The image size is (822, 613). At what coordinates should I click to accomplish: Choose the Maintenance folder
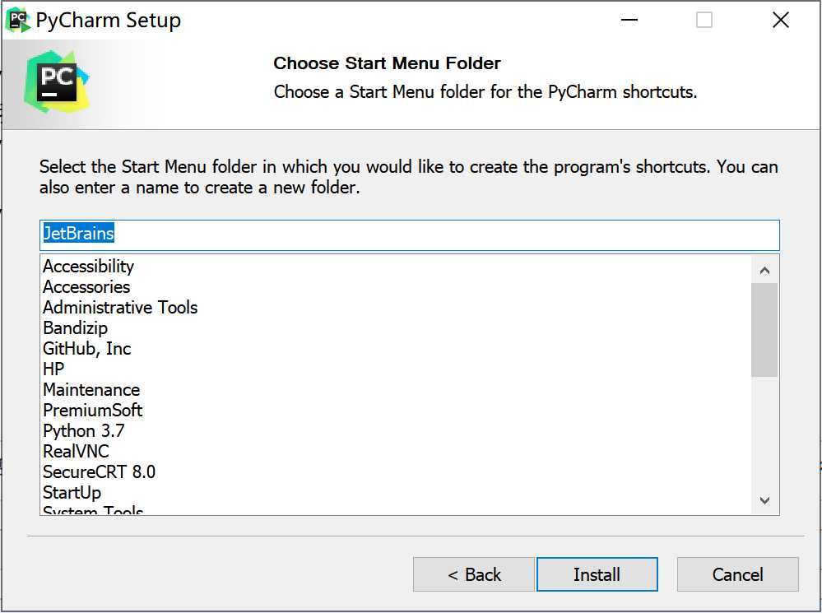coord(91,390)
